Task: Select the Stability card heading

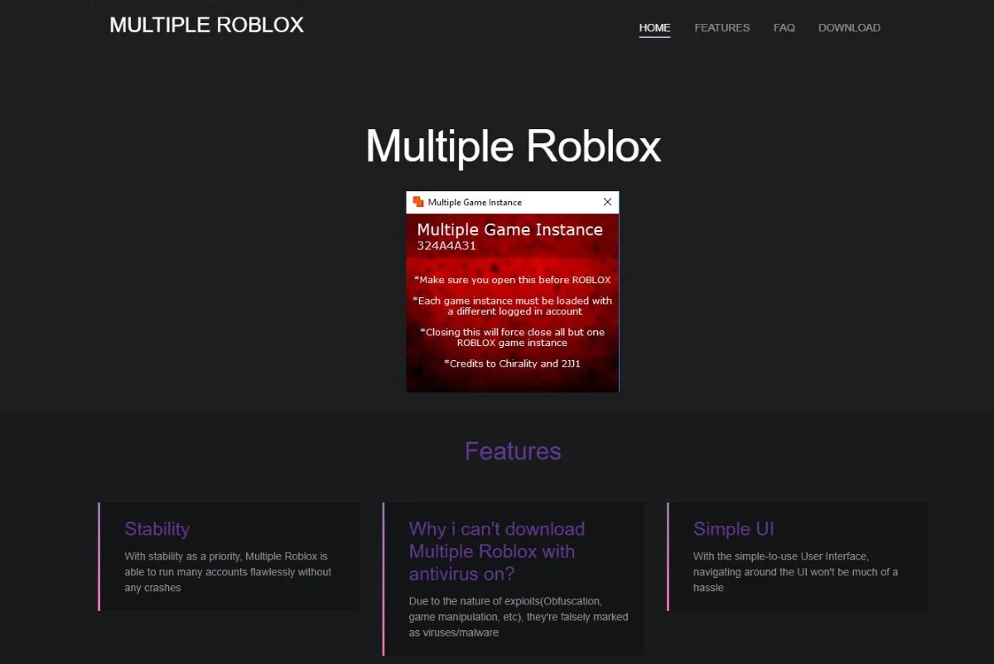Action: [157, 529]
